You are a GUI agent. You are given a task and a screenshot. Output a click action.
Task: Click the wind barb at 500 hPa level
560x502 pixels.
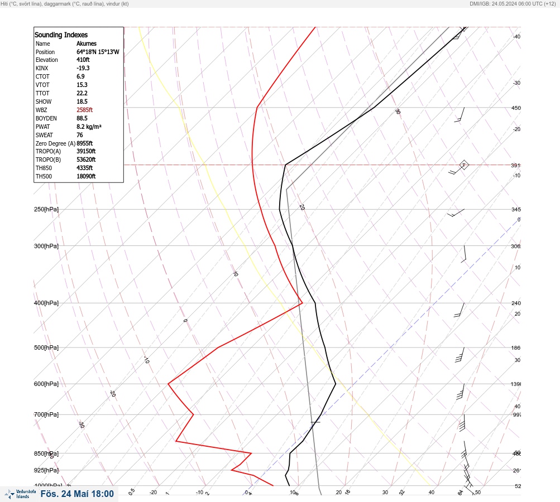(460, 355)
